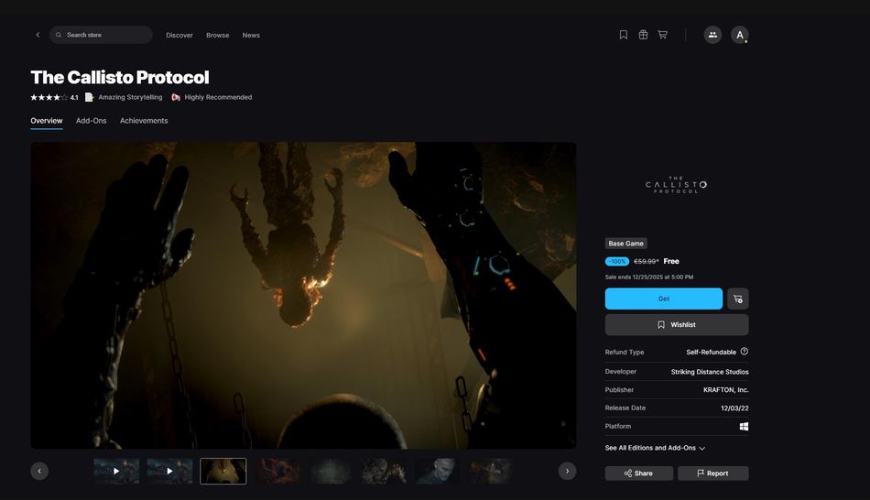The height and width of the screenshot is (500, 870).
Task: Click the blue Get button
Action: click(664, 299)
